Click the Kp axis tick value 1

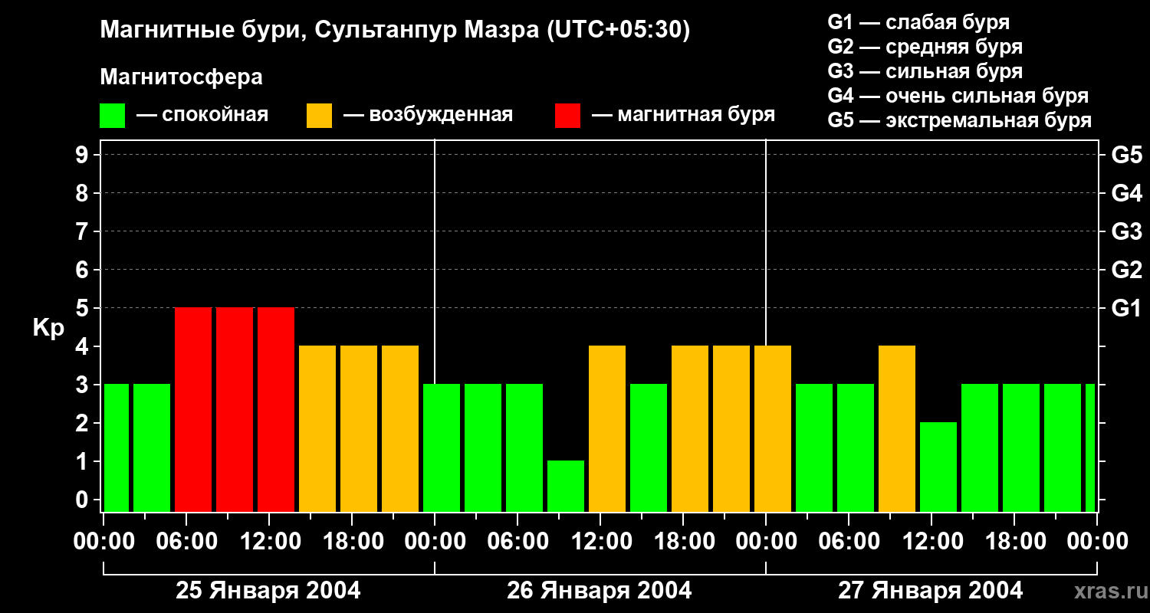tap(84, 461)
